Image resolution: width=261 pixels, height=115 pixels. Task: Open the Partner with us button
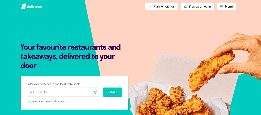162,6
